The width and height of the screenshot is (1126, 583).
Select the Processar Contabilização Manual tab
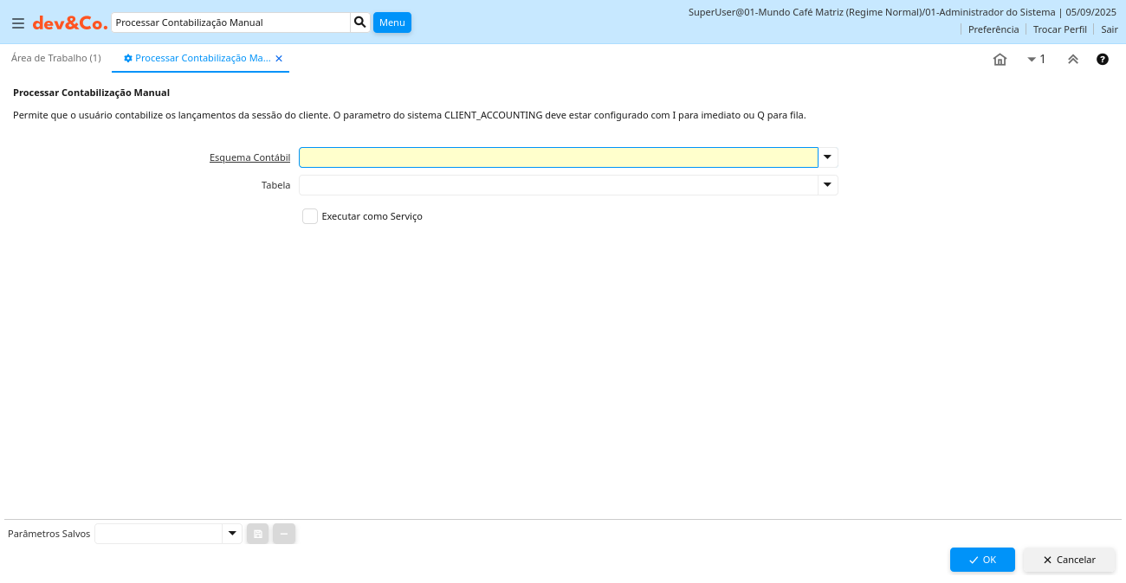coord(202,58)
